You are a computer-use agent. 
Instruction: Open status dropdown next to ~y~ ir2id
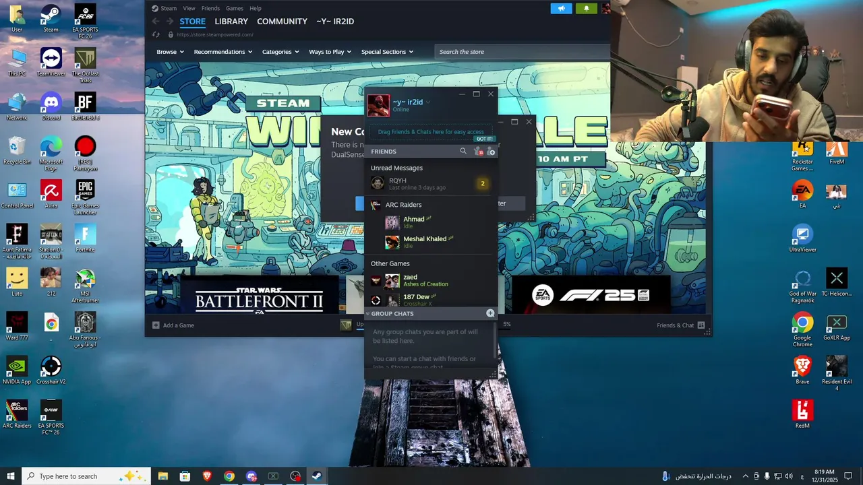[428, 102]
